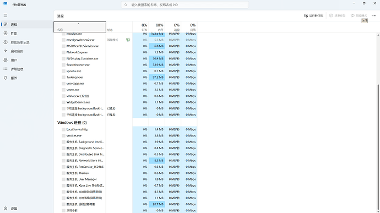380x213 pixels.
Task: Select 服务主机: Diagnostic Service row
Action: click(126, 148)
